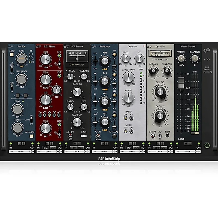Click the Opto Lim module title
This screenshot has width=218, height=218.
tap(160, 47)
